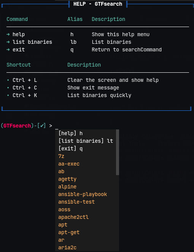Click 'Return to searchCommand' description

[x=127, y=49]
